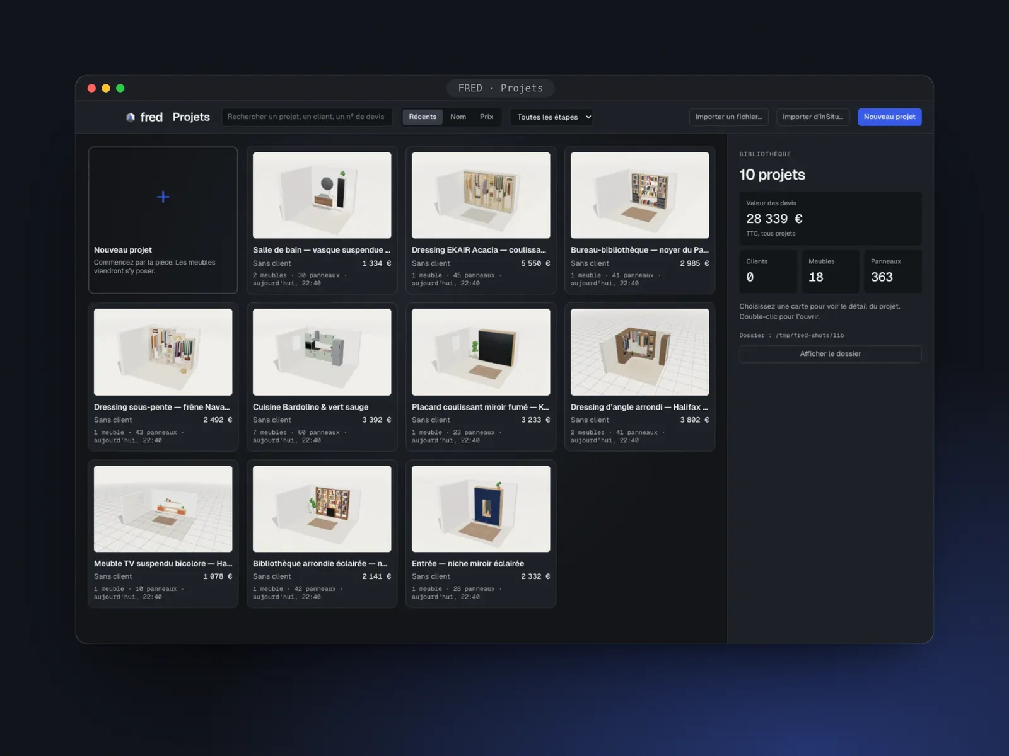Click the 10 projets heading
Screen dimensions: 1009x756
tap(773, 175)
